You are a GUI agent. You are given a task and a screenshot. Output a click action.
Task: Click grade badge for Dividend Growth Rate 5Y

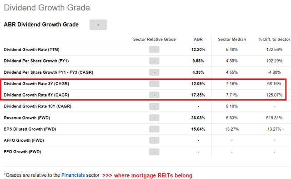tap(154, 95)
